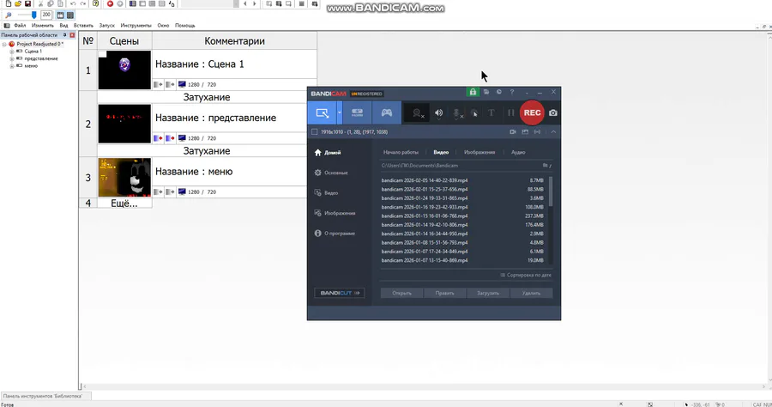This screenshot has width=772, height=407.
Task: Click the Править button in Bandicam
Action: click(x=444, y=293)
